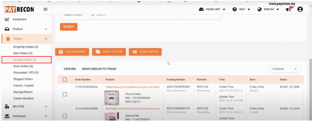The width and height of the screenshot is (312, 121).
Task: Click the Purchases sidebar icon
Action: [7, 116]
